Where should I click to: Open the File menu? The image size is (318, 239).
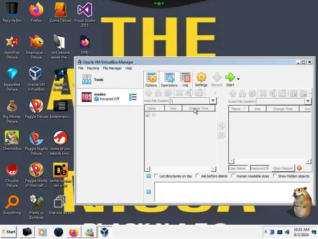81,68
